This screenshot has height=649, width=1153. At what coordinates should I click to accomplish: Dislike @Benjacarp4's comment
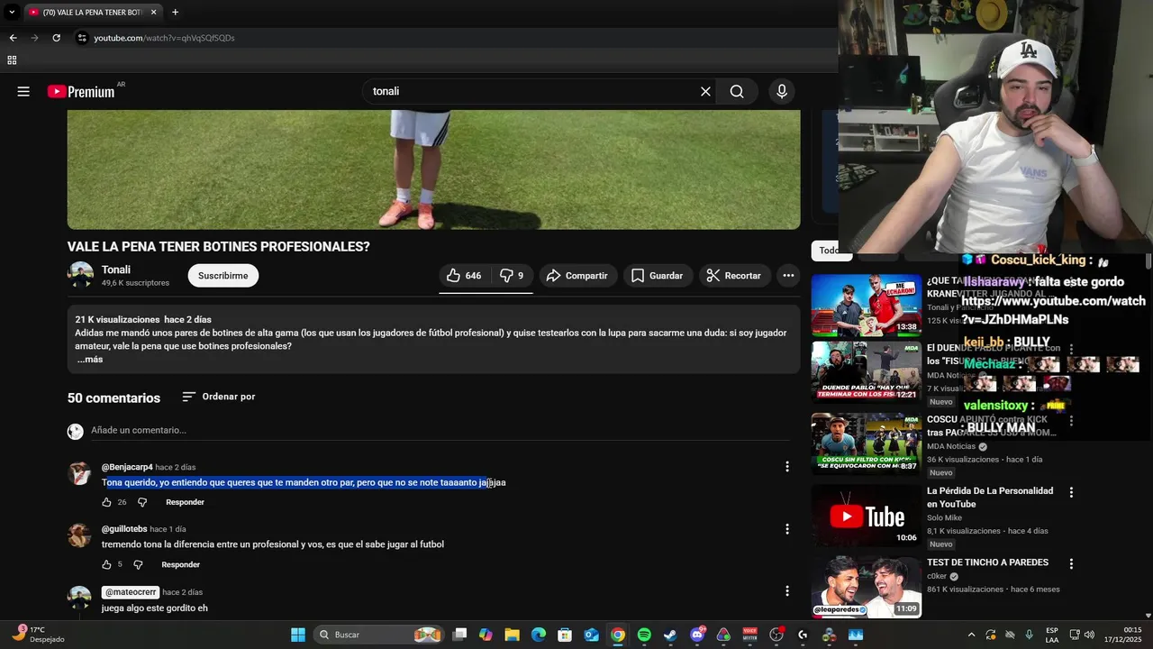coord(141,502)
